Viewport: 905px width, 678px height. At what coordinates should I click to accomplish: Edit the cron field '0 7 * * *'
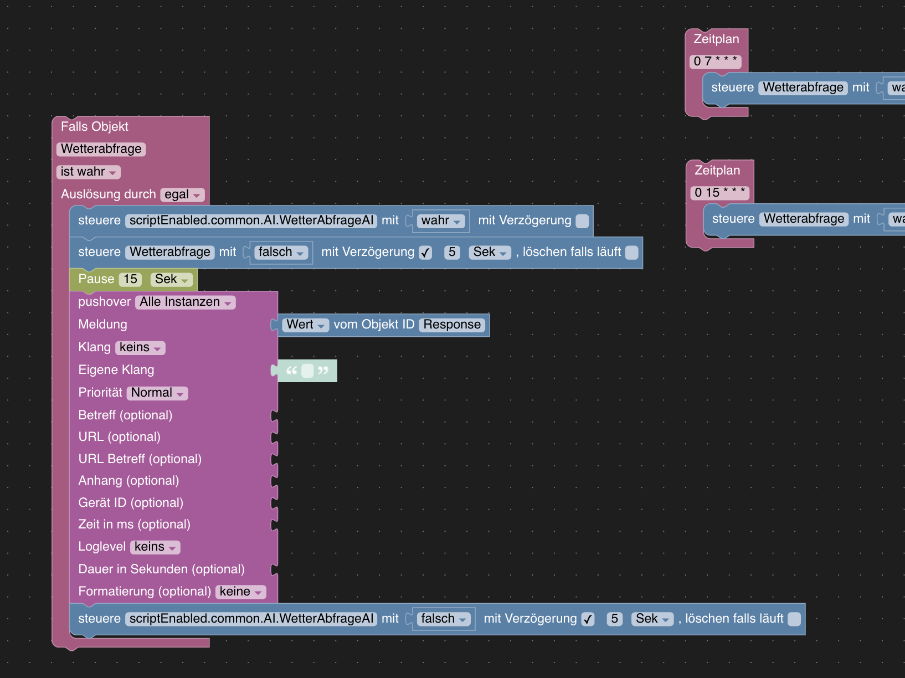[x=715, y=61]
